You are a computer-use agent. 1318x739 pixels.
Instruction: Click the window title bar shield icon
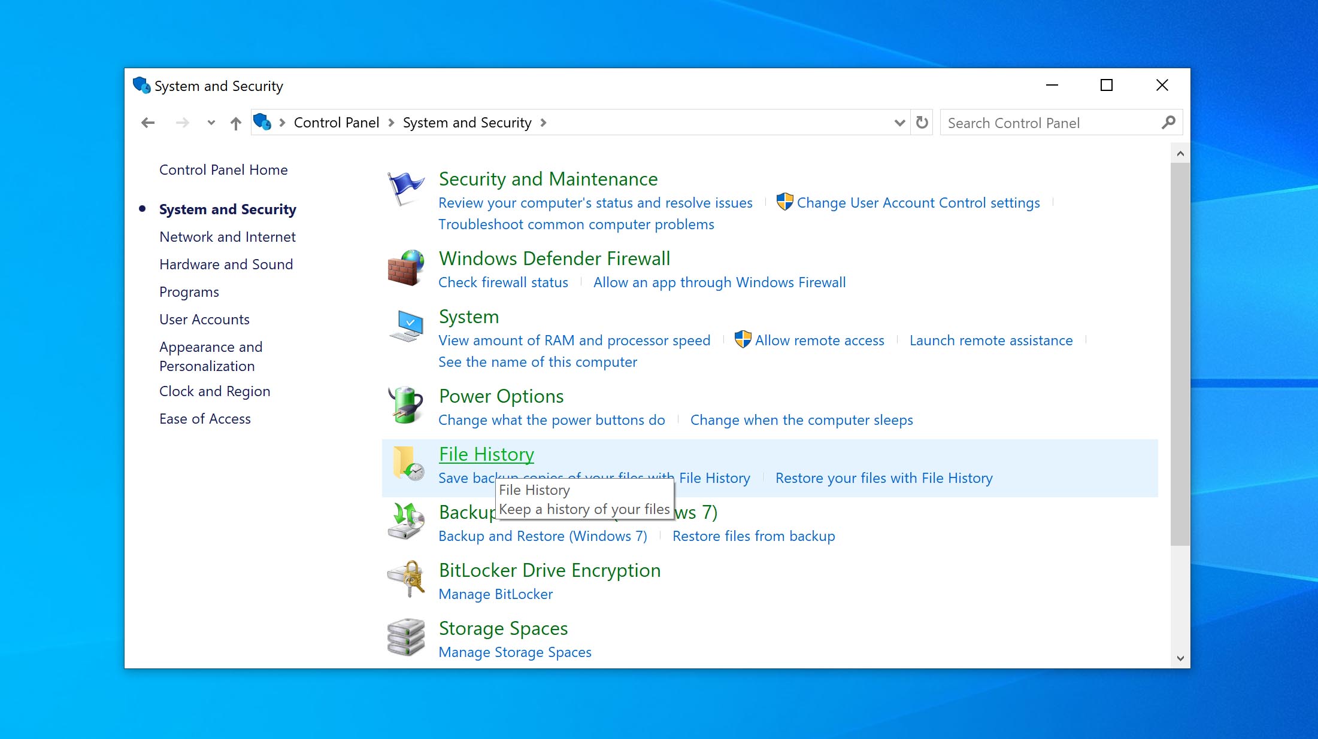point(141,85)
